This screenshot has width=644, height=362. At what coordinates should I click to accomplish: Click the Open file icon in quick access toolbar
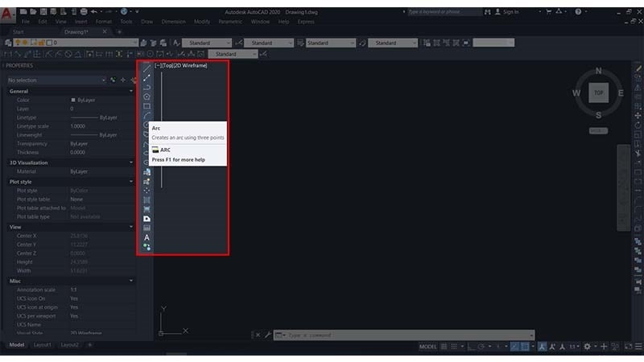point(33,11)
